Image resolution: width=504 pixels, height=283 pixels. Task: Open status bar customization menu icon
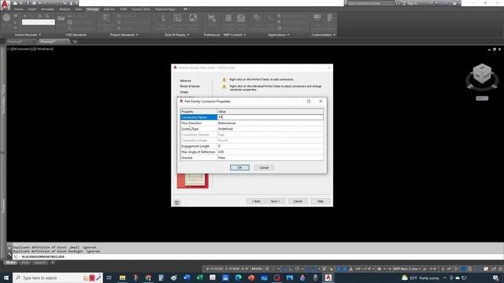(500, 269)
